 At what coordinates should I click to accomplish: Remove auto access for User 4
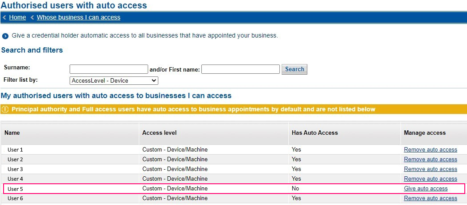click(430, 179)
